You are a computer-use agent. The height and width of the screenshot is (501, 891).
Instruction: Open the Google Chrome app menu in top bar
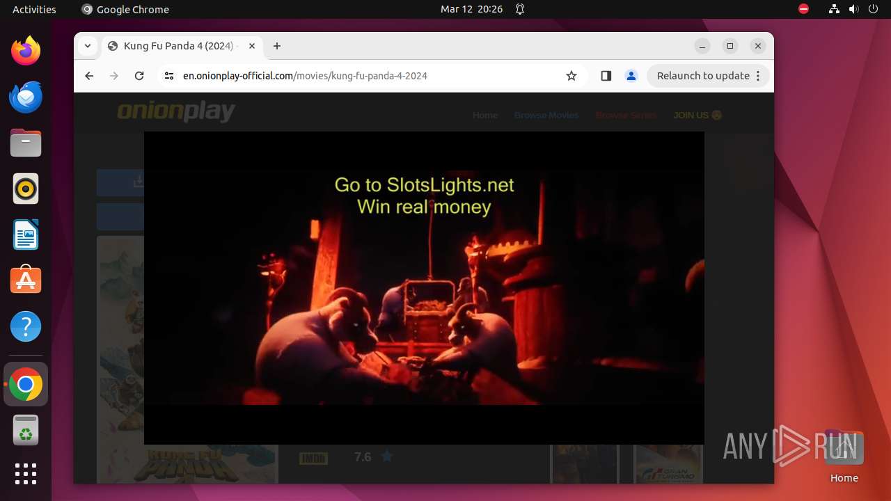pyautogui.click(x=125, y=9)
